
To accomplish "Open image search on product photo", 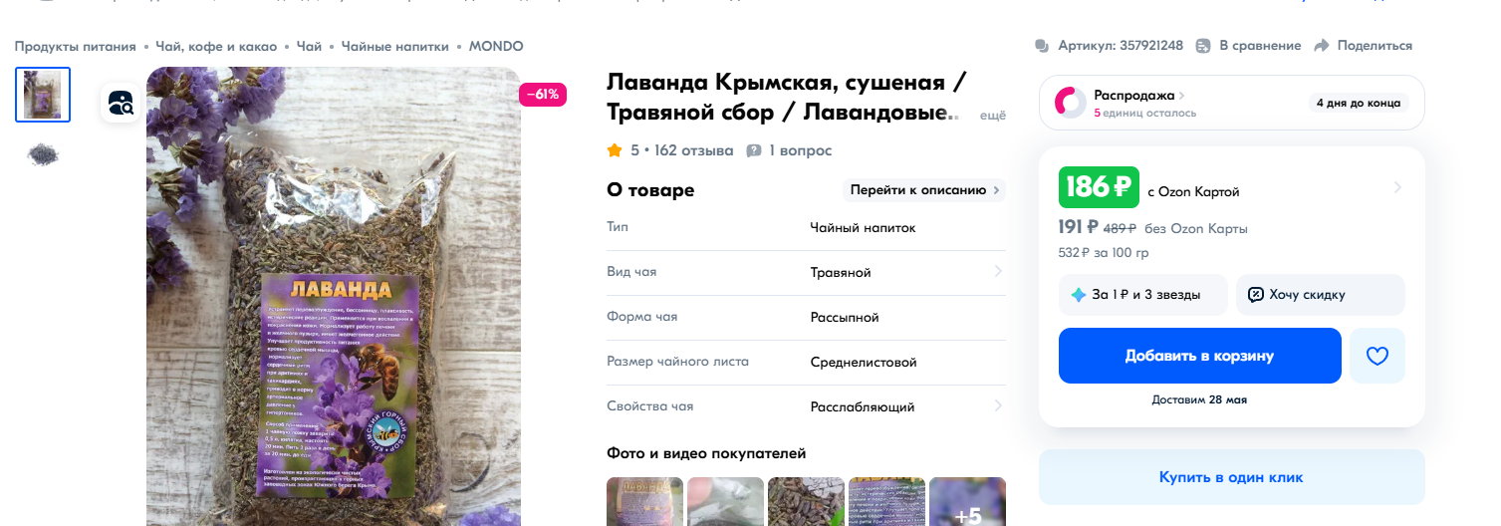I will click(121, 104).
